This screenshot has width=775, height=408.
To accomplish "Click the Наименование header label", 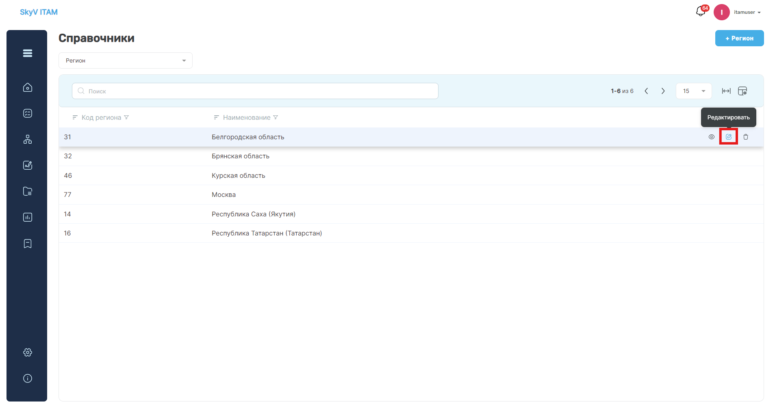I will point(247,117).
